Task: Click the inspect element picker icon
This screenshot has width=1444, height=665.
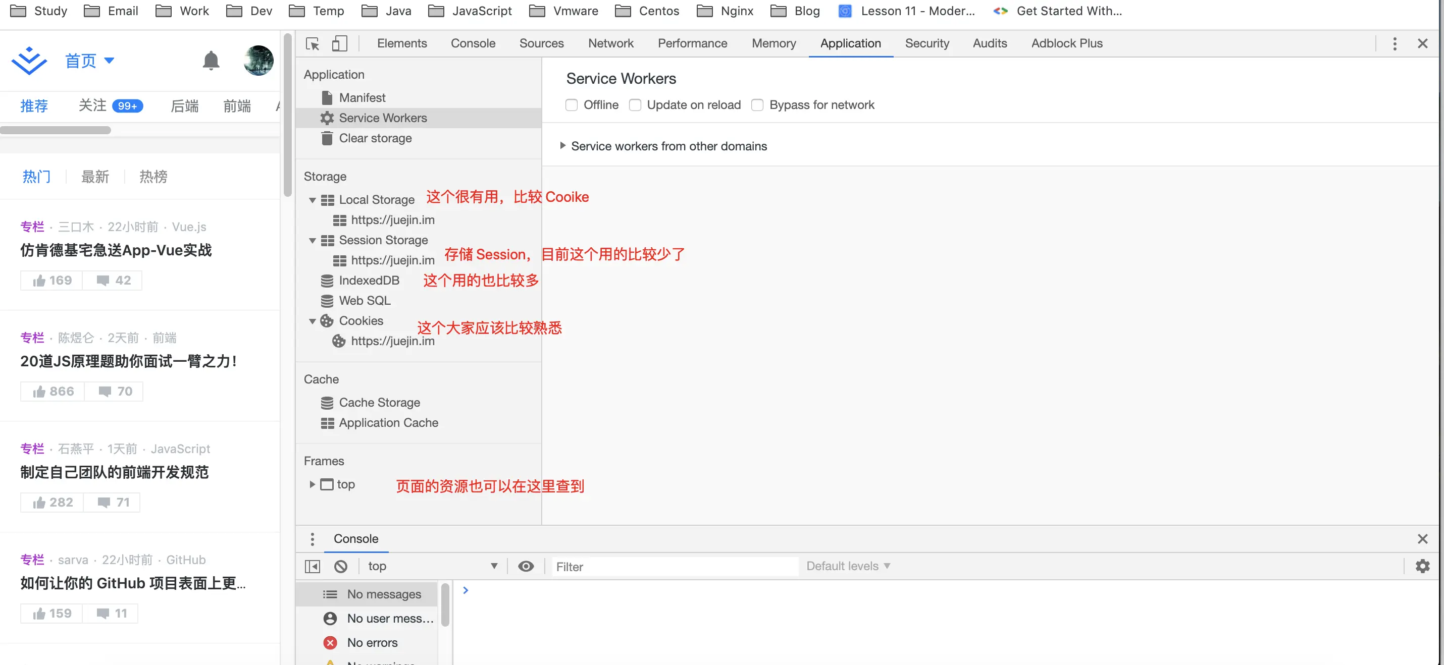Action: tap(312, 44)
